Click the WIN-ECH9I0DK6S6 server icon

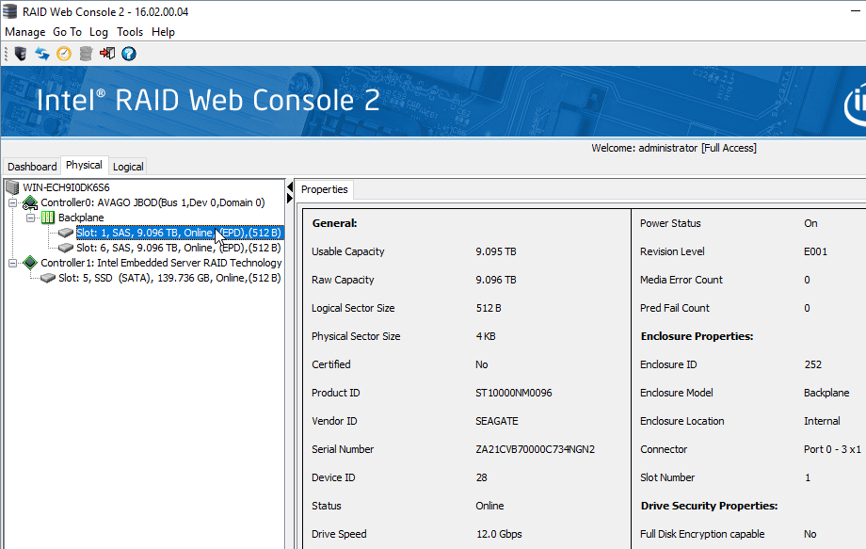tap(12, 187)
